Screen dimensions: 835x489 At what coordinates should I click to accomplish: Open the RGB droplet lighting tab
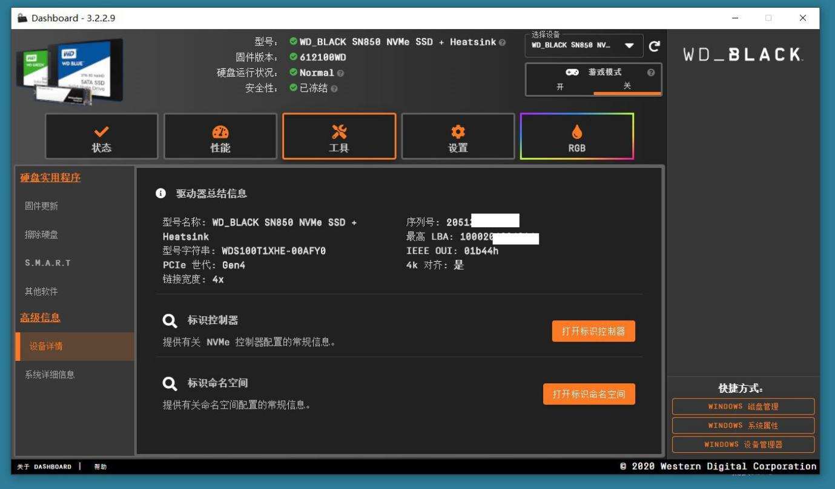click(x=577, y=136)
